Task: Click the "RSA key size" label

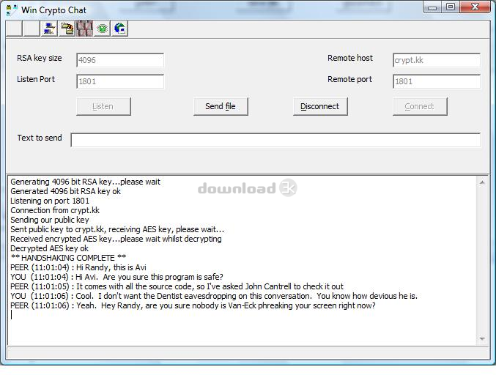Action: click(x=40, y=58)
